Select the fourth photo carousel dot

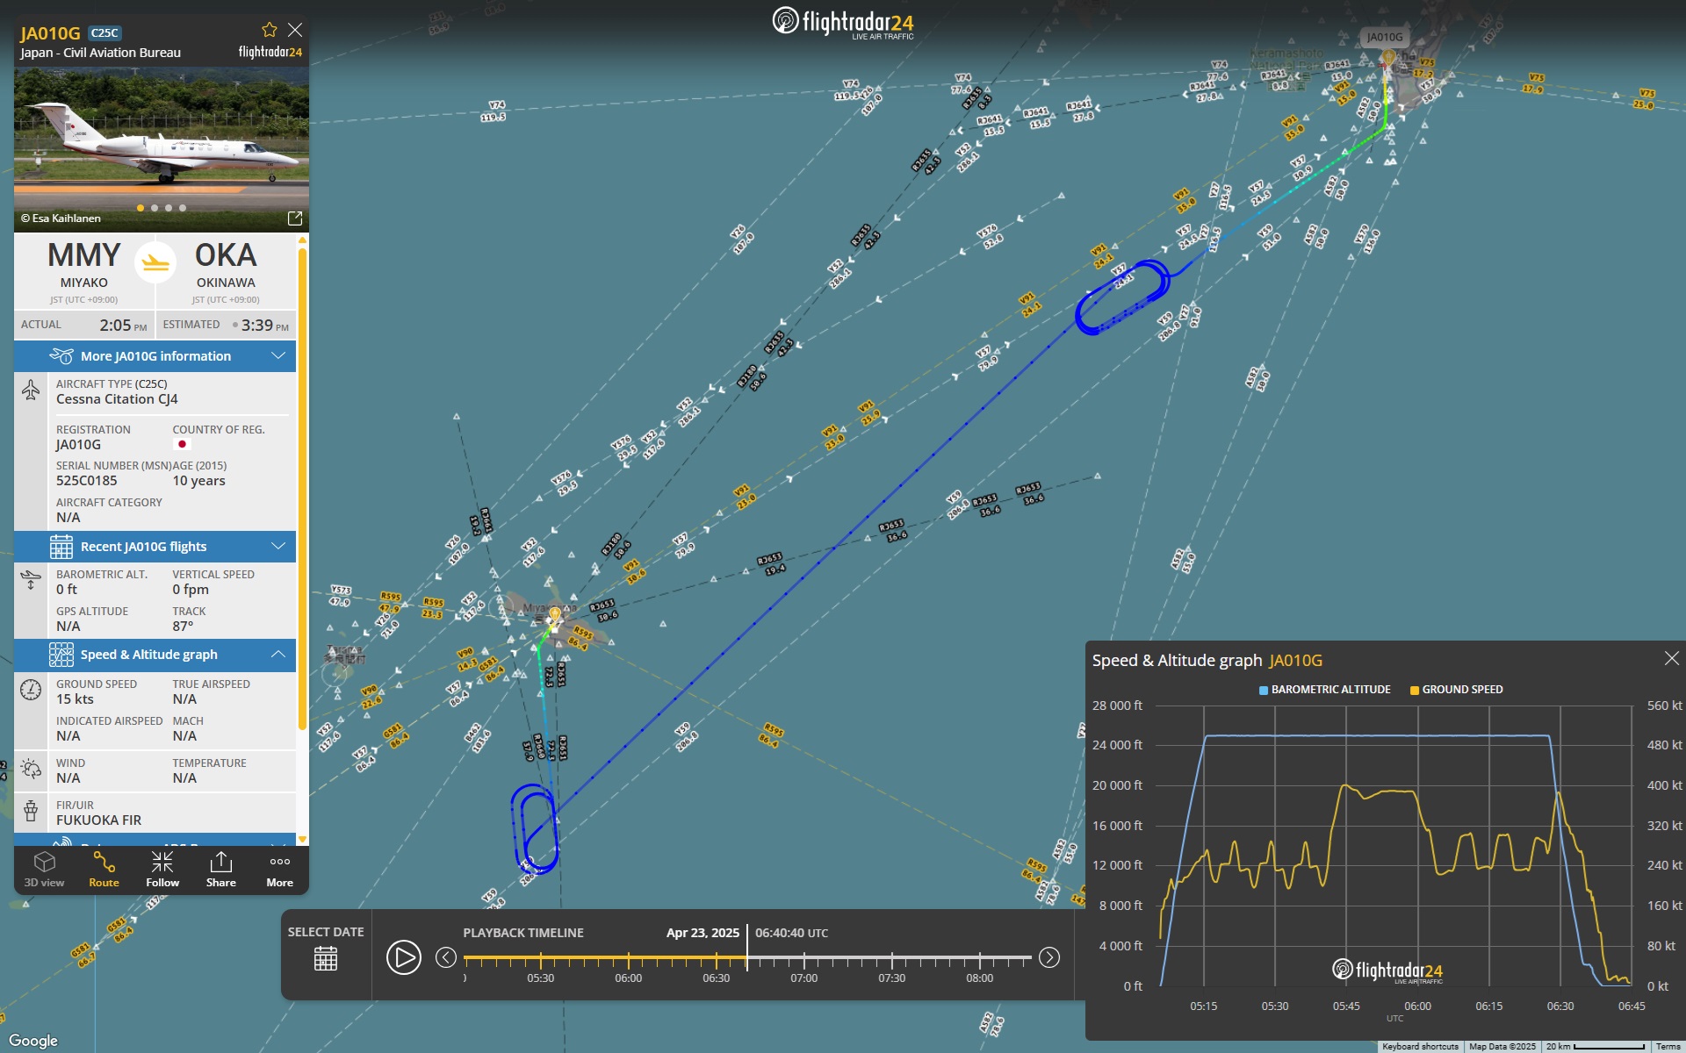coord(183,208)
